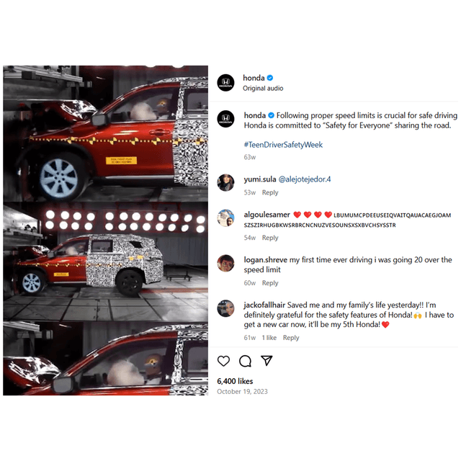Screen dimensions: 461x461
Task: Open the #TeenDriverSafetyWeek hashtag
Action: (283, 145)
